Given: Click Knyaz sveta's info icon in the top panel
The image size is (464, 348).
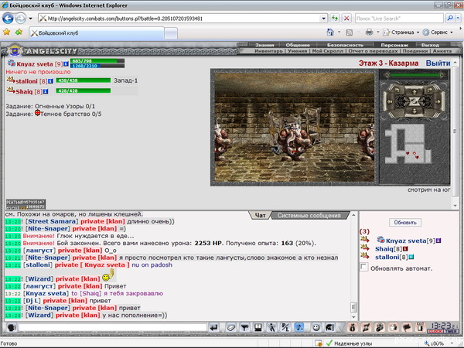Looking at the screenshot, I should tap(66, 64).
